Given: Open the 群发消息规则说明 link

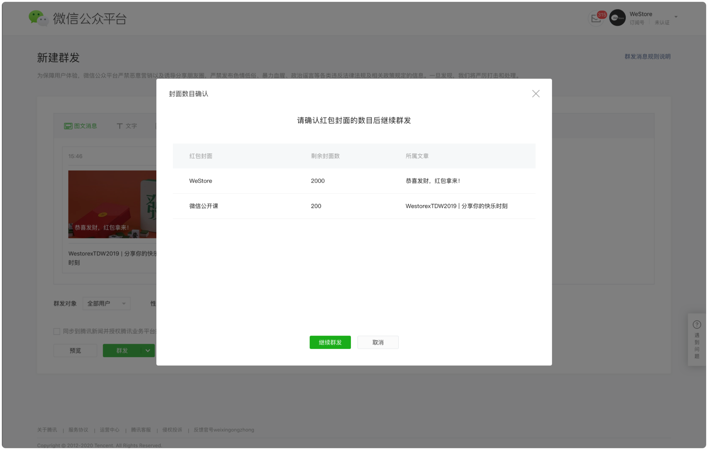Looking at the screenshot, I should pyautogui.click(x=647, y=57).
